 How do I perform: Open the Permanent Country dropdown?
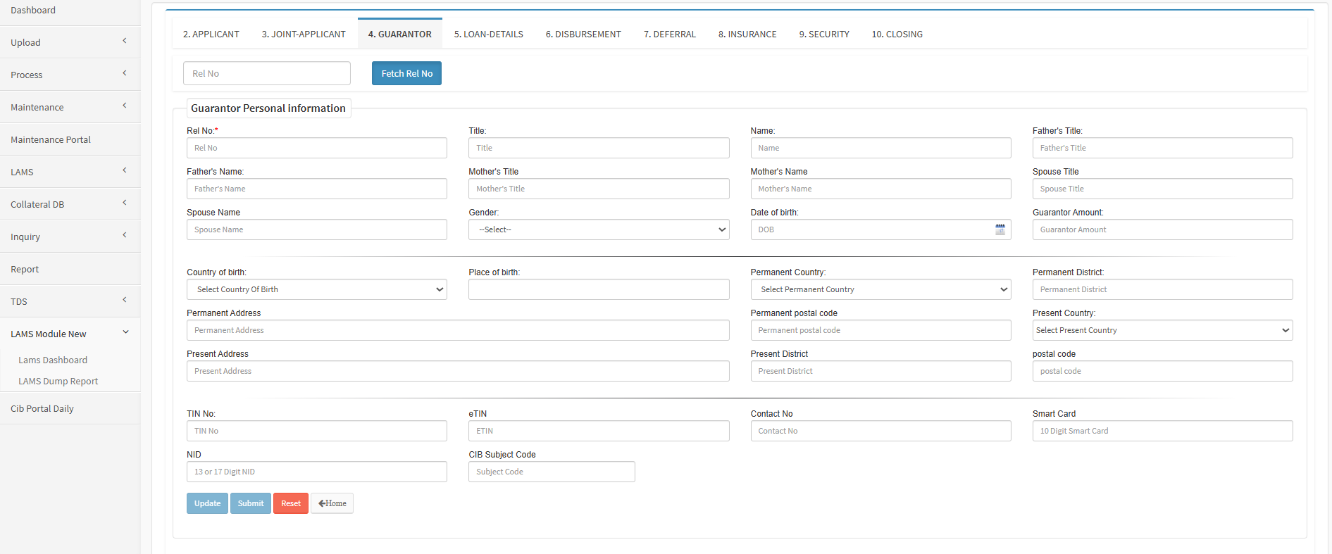click(880, 289)
